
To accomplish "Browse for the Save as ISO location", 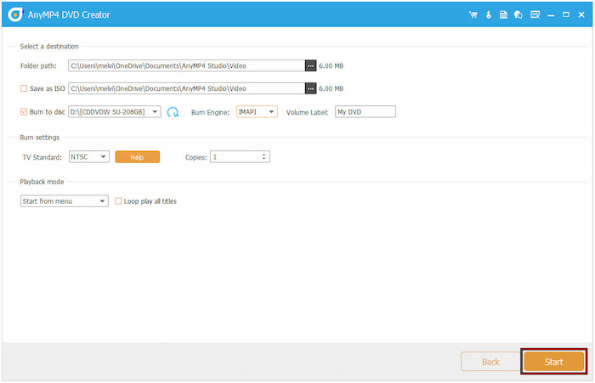I will (x=310, y=88).
